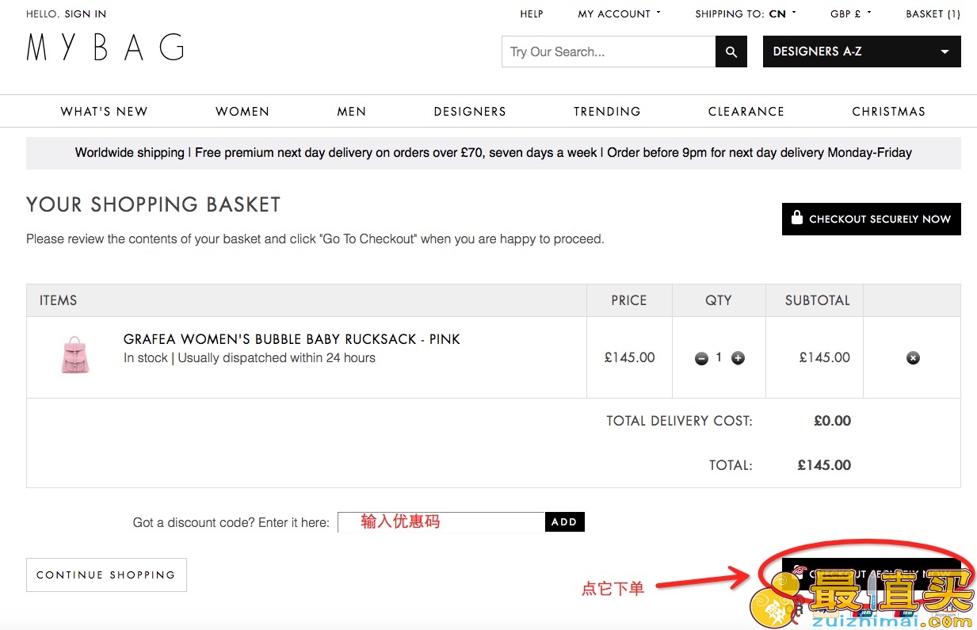Expand the Designers A-Z dropdown

point(862,52)
